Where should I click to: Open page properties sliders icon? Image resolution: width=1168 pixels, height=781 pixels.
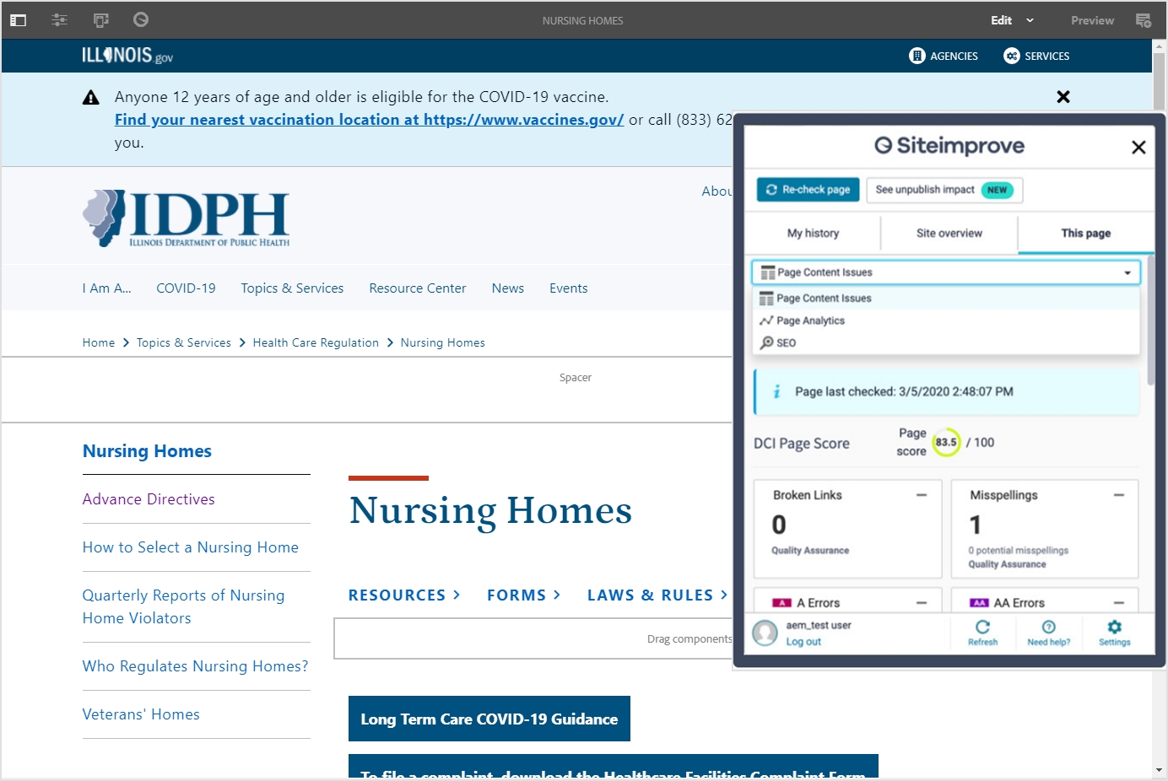point(59,20)
